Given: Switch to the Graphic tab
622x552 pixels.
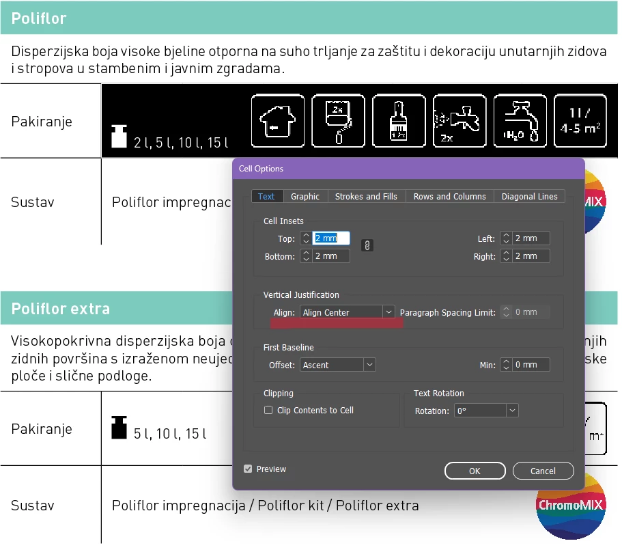Looking at the screenshot, I should pos(305,197).
